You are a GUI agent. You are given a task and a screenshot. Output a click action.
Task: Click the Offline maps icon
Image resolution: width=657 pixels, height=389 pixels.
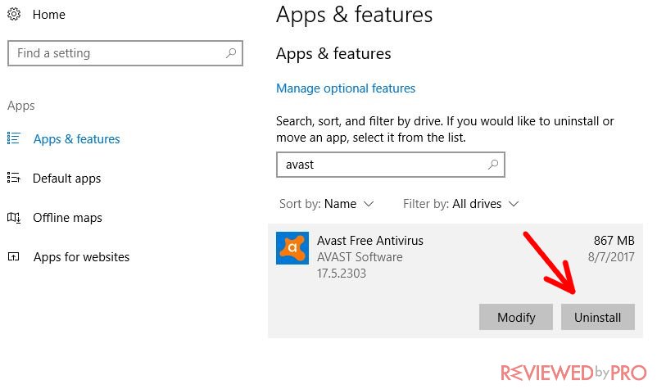pos(13,217)
